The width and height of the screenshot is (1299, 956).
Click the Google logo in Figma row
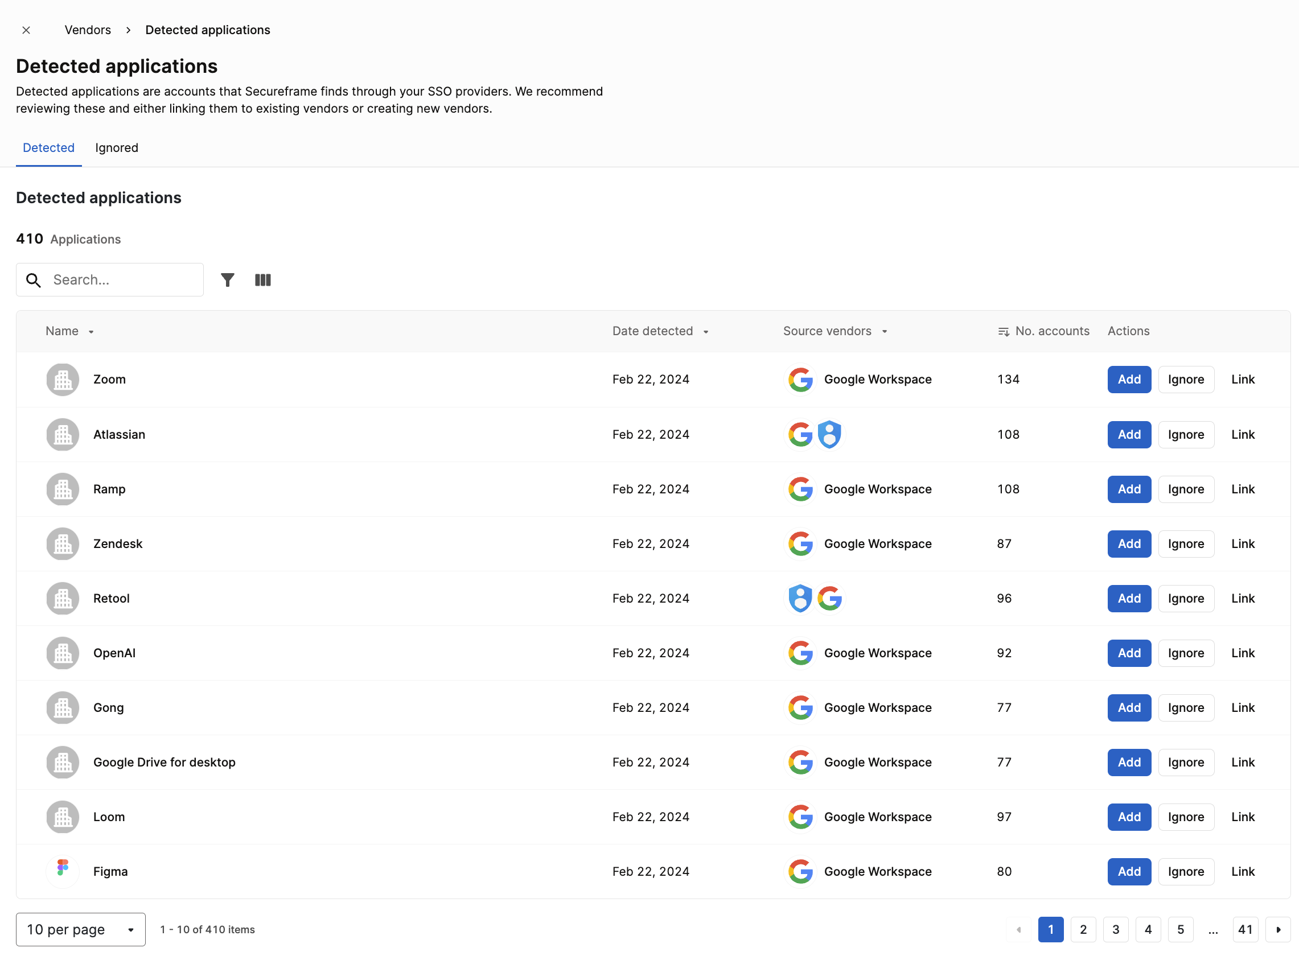point(800,872)
